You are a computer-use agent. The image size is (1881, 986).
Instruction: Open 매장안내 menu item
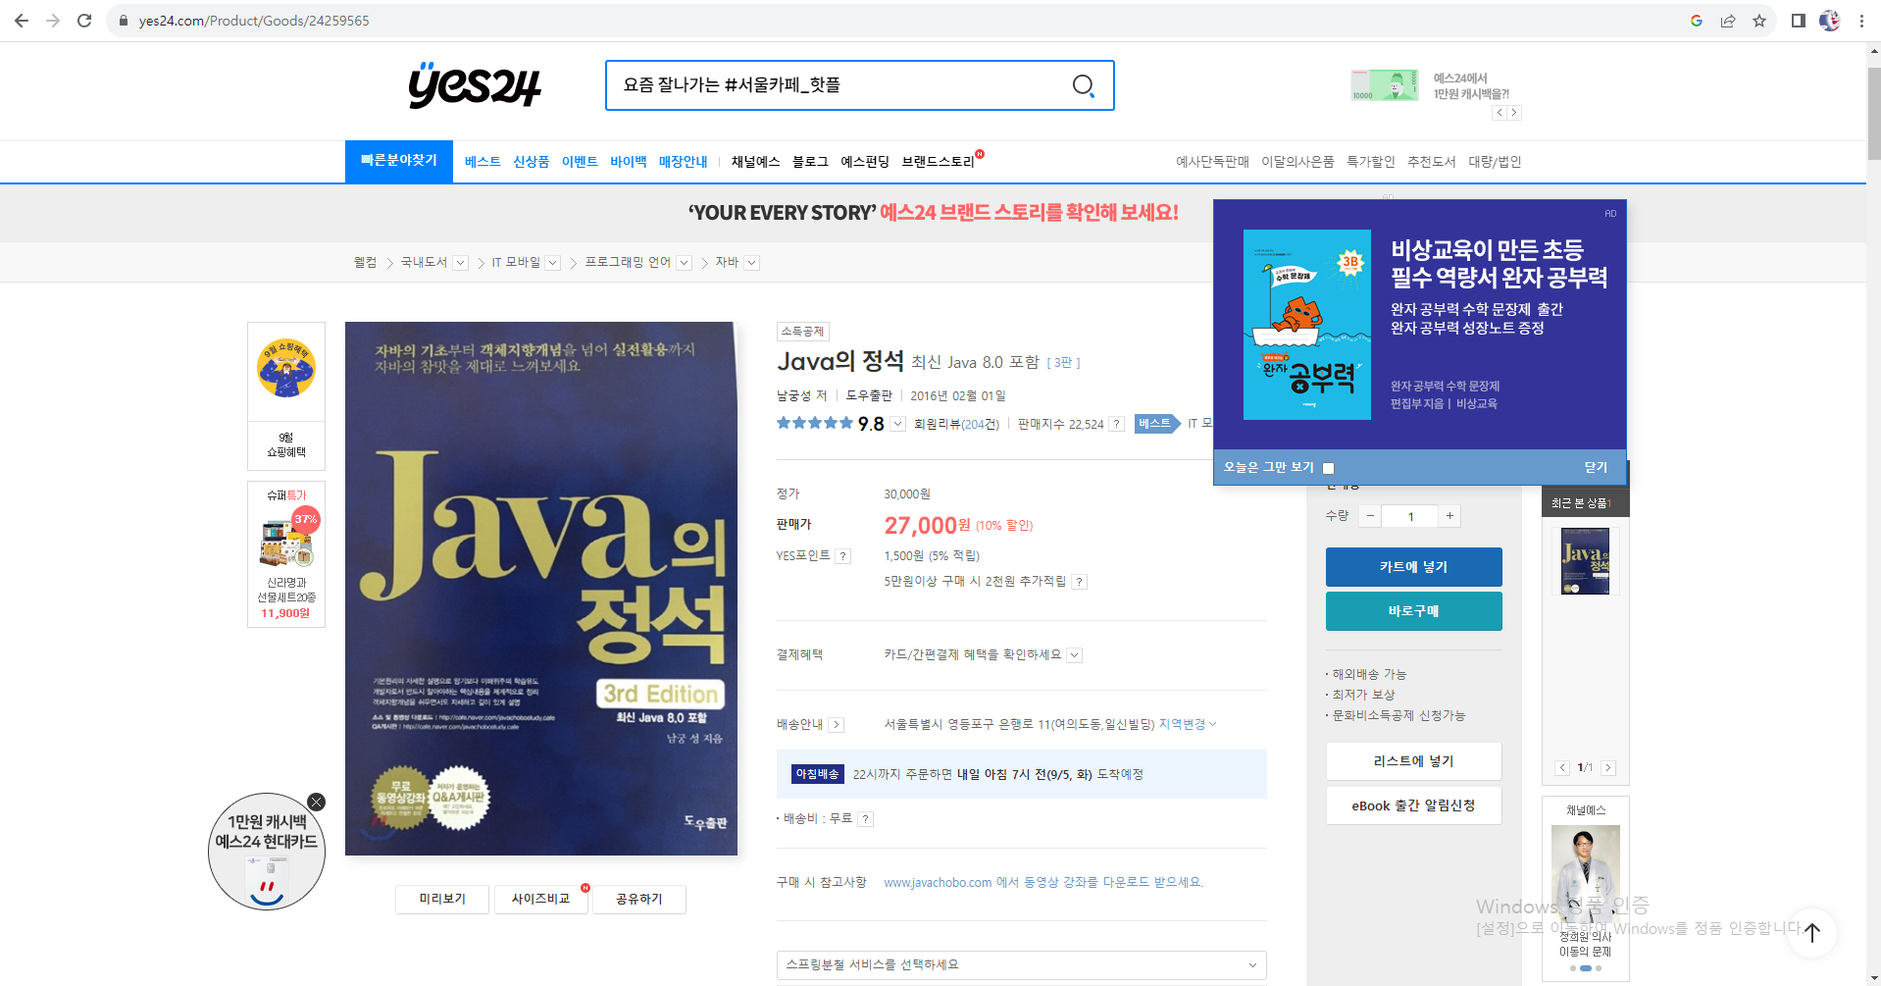coord(684,162)
